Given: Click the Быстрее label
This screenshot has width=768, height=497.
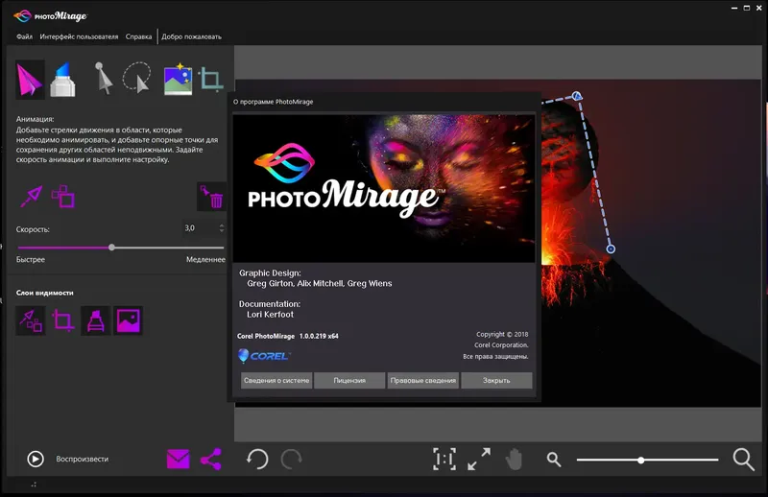Looking at the screenshot, I should (31, 259).
